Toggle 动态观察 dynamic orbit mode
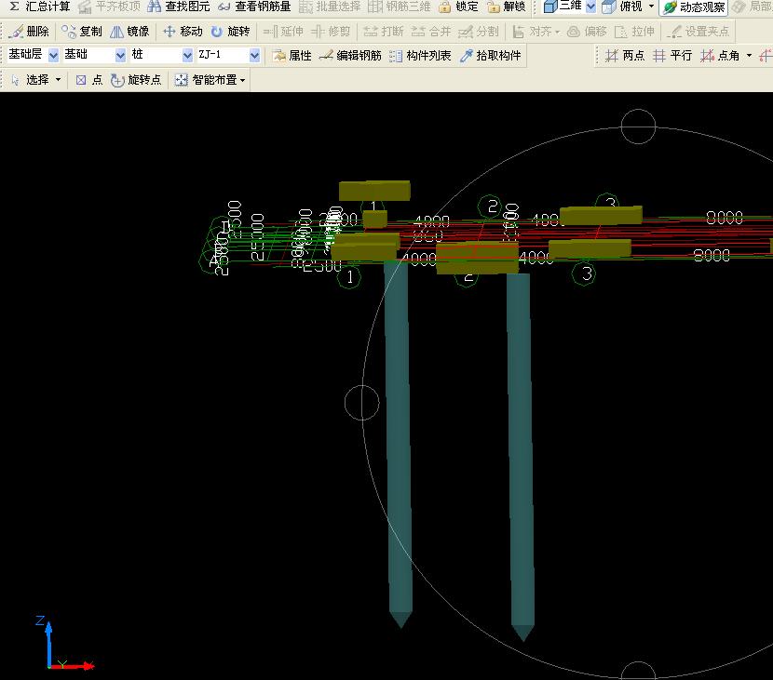 (694, 7)
